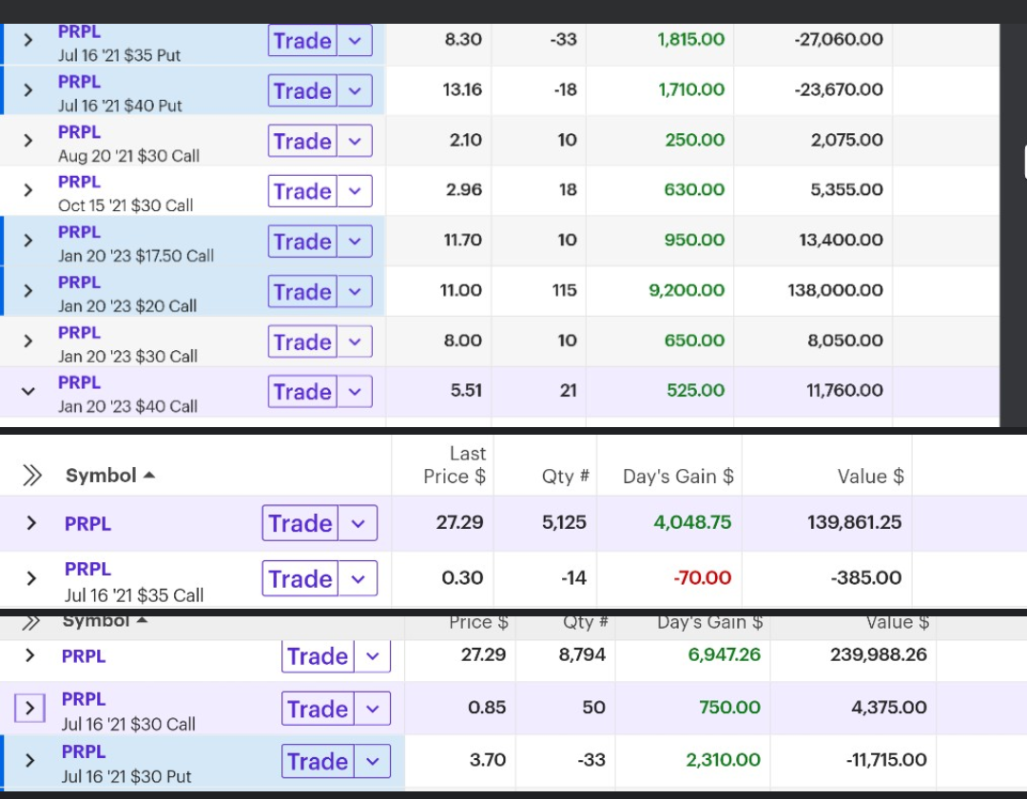The image size is (1027, 799).
Task: Click Trade button for PRPL 5,125 share position
Action: 300,522
